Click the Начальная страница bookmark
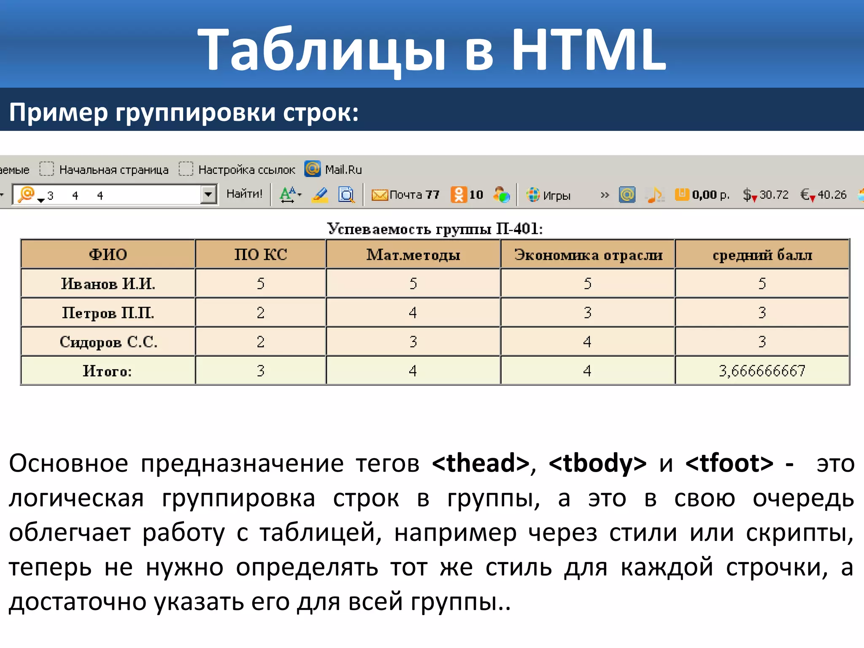Screen dimensions: 864x648 [x=104, y=170]
